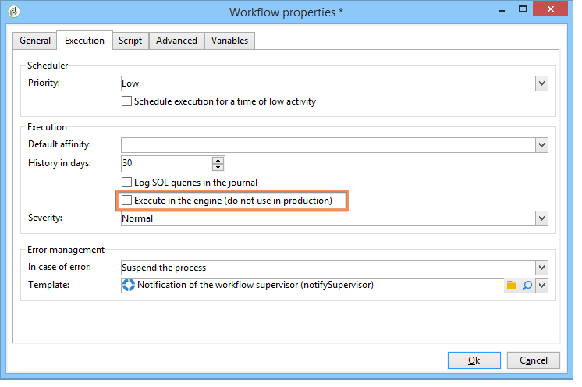Click the notification template icon
The image size is (582, 387).
click(129, 286)
